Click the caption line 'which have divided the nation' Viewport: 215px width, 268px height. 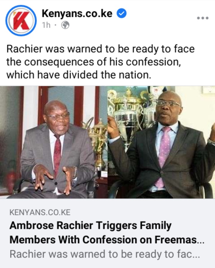[79, 75]
